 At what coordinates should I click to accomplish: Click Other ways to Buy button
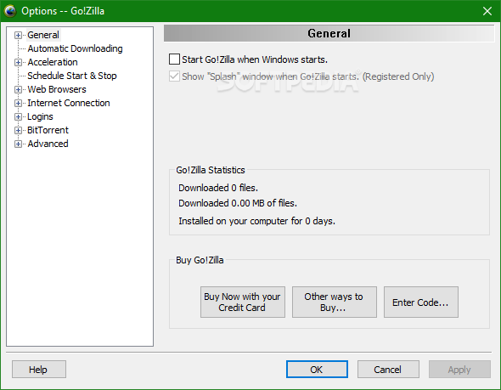335,302
